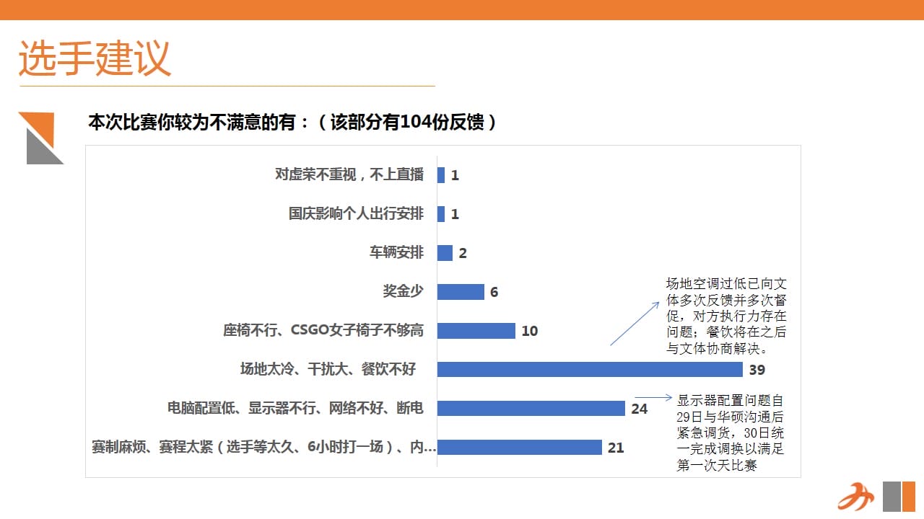Click the data value 2 beside 车辆安排
This screenshot has height=519, width=924.
(463, 254)
